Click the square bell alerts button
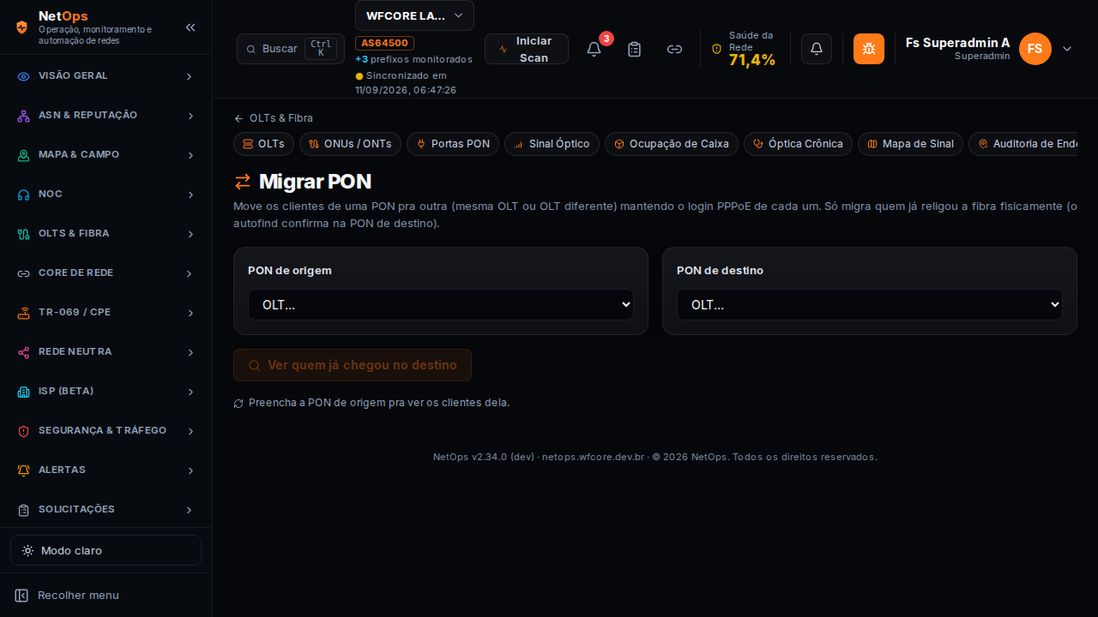 (x=817, y=49)
